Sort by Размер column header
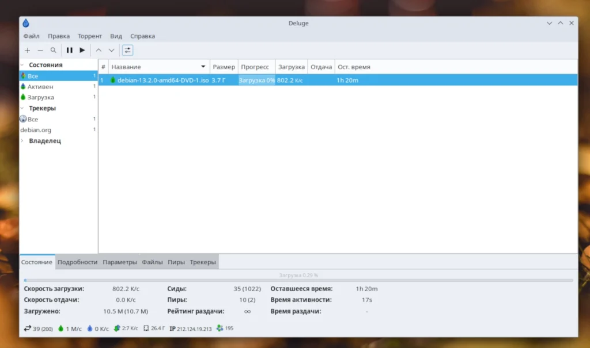 [224, 67]
